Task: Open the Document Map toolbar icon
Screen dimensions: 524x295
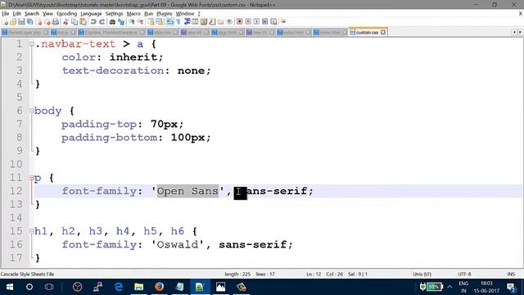Action: [204, 22]
